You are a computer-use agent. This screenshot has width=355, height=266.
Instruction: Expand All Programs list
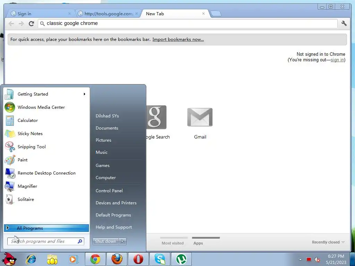[46, 228]
